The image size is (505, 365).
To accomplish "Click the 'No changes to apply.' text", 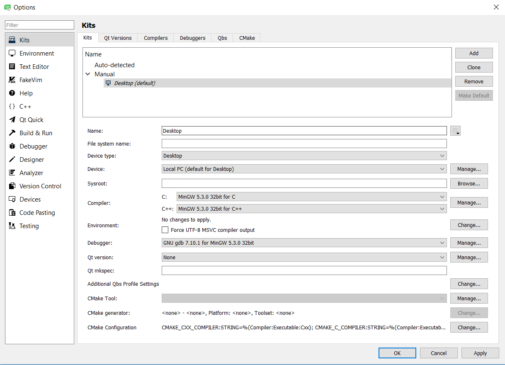I will coord(186,219).
